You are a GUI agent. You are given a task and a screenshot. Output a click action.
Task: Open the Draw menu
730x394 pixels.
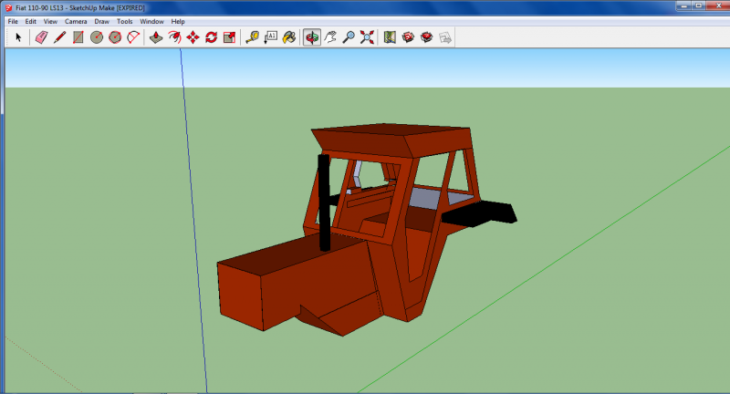click(x=102, y=21)
